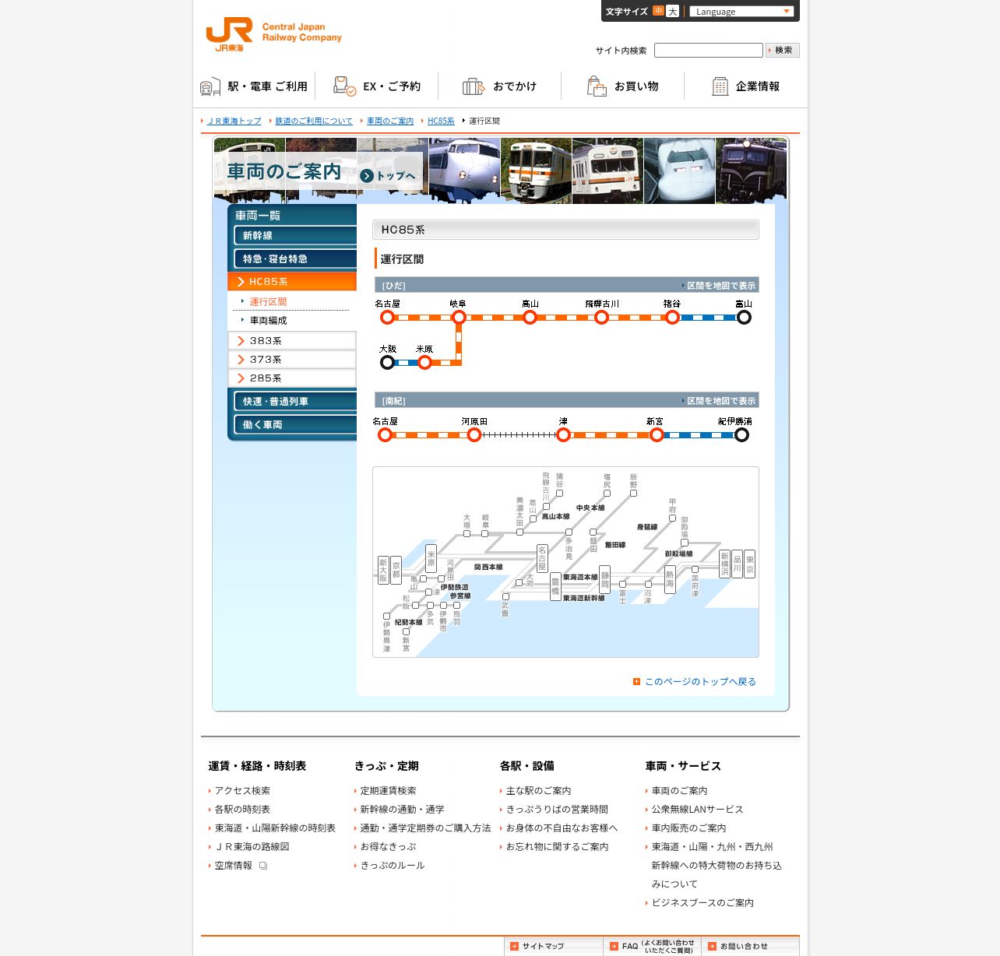Screen dimensions: 1000x956
Task: Click 飛騨古川 station marker
Action: pyautogui.click(x=601, y=317)
